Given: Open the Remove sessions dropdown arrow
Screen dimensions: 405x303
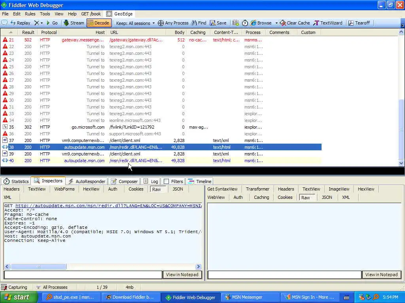Looking at the screenshot, I should coord(42,23).
